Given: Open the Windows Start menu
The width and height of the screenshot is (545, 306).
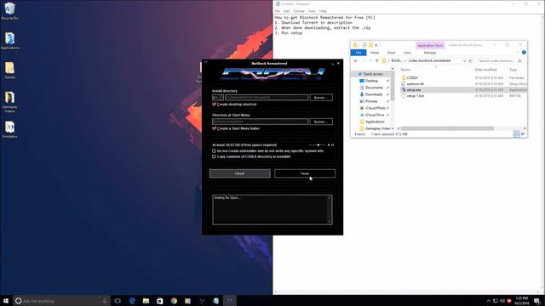Looking at the screenshot, I should point(6,301).
